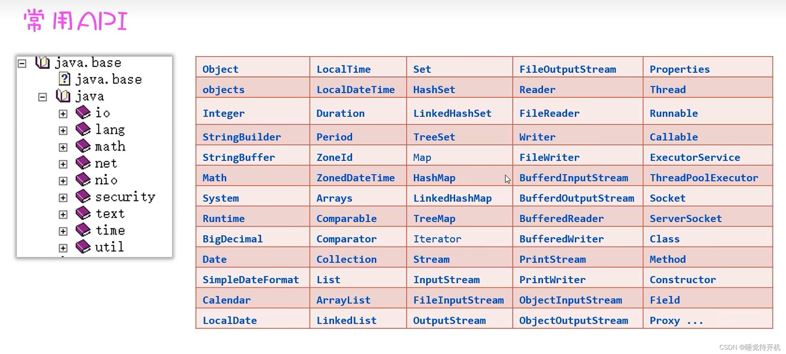Click the question-mark icon beside java.base
786x354 pixels.
tap(64, 79)
